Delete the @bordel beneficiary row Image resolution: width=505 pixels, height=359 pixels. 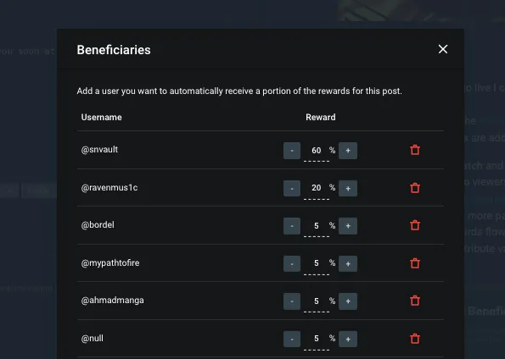click(x=415, y=225)
